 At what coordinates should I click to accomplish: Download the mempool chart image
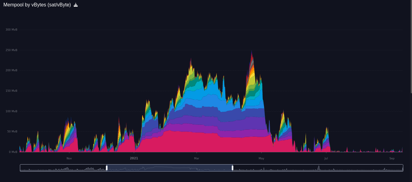(76, 5)
